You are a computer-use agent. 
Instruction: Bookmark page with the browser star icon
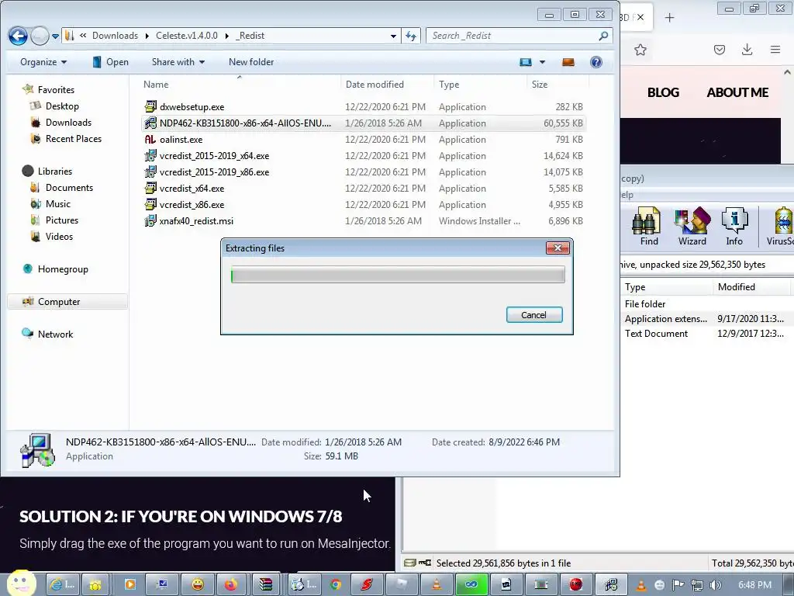point(640,50)
